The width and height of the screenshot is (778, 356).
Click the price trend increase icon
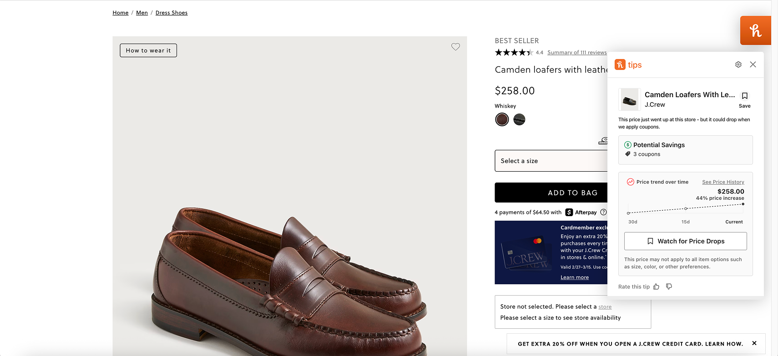point(631,182)
